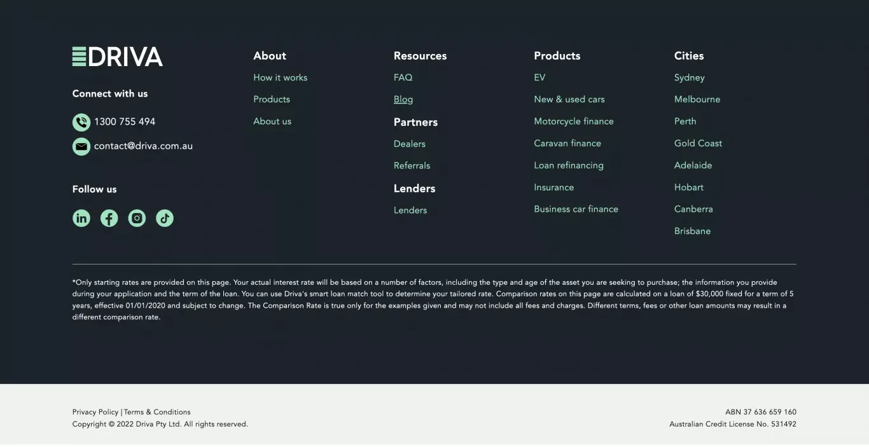
Task: Click the comparison rate disclaimer paragraph
Action: pyautogui.click(x=434, y=299)
